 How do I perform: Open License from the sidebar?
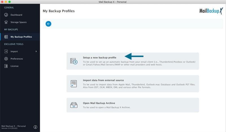pyautogui.click(x=20, y=66)
